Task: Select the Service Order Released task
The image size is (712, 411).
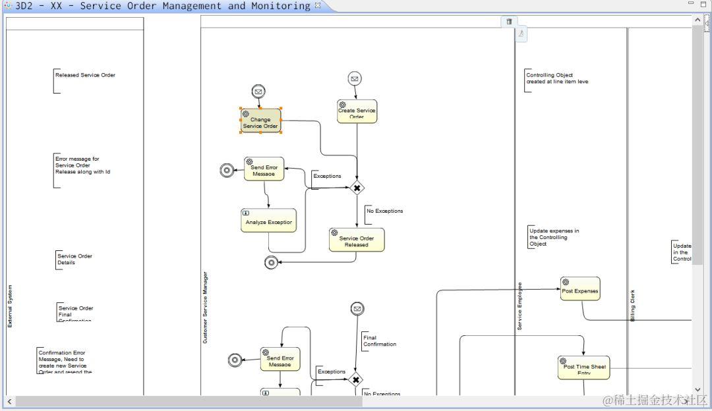Action: point(357,240)
